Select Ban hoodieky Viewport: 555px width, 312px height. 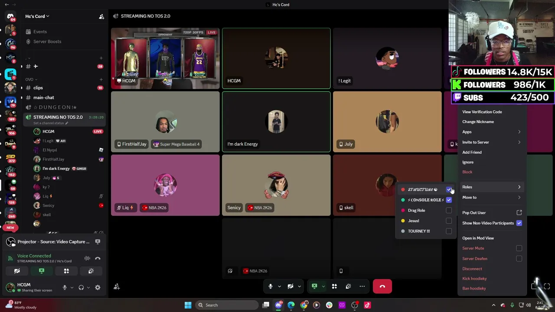[474, 289]
